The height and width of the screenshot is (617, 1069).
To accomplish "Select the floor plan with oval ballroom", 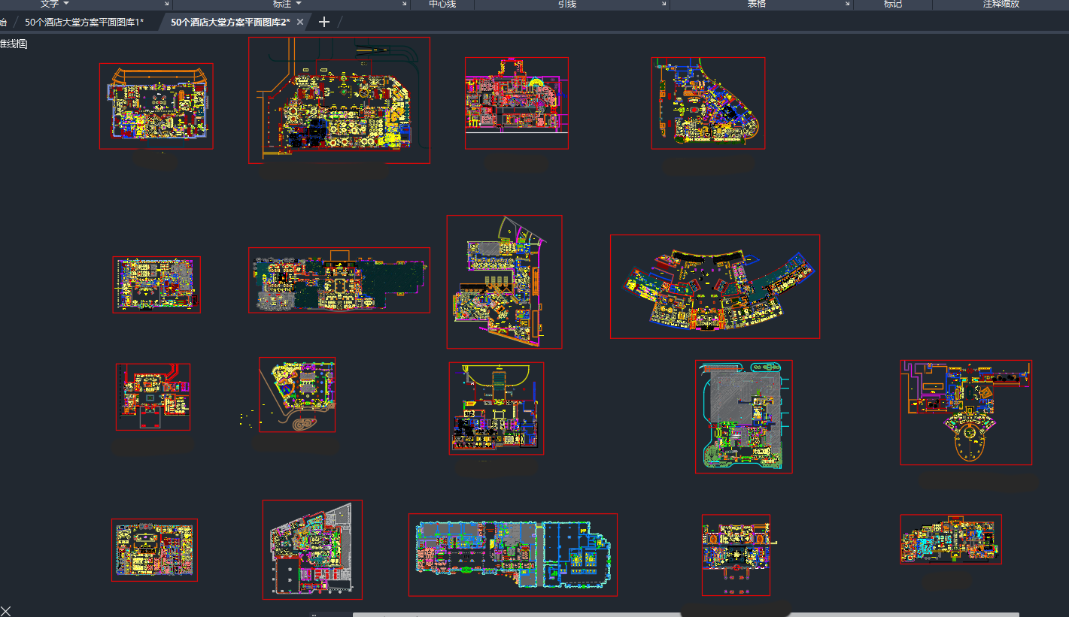I will point(966,412).
